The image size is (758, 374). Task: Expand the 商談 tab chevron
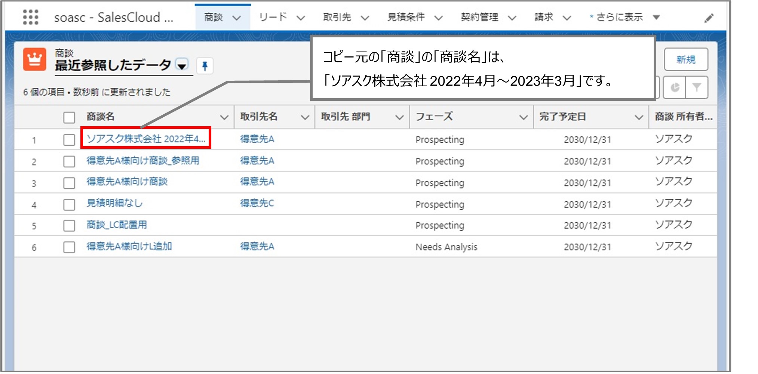click(x=236, y=18)
